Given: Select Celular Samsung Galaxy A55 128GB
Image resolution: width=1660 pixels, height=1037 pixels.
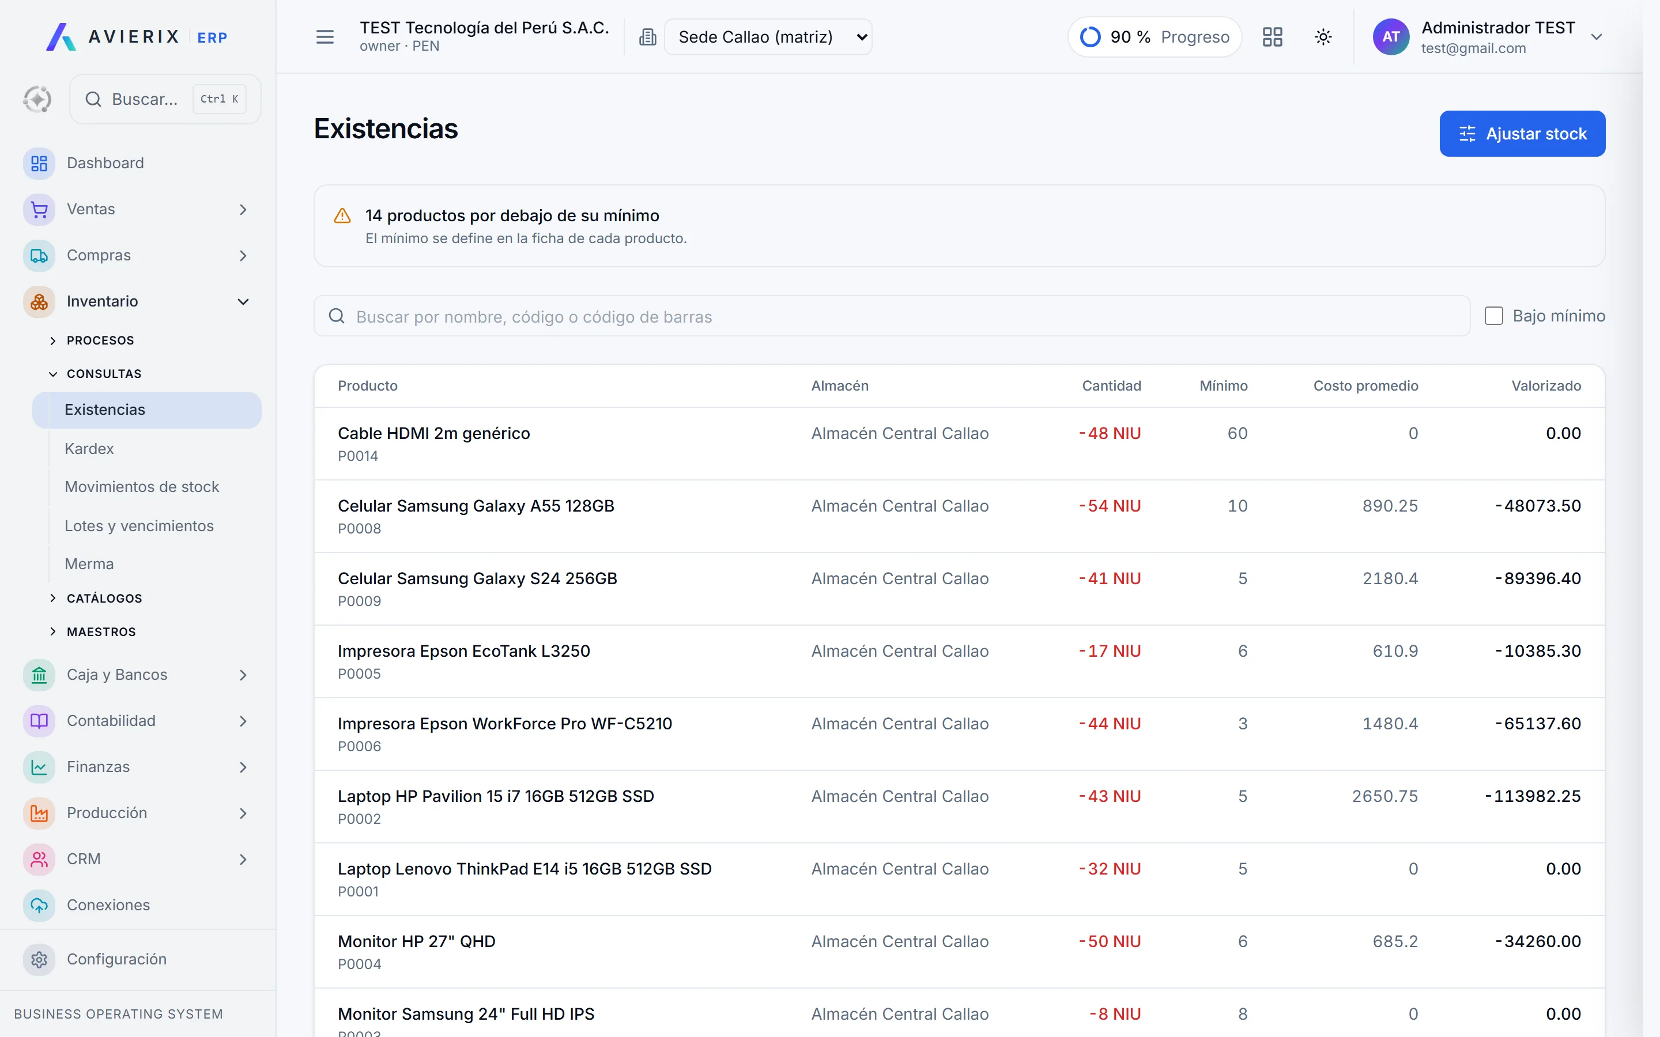Looking at the screenshot, I should (476, 506).
